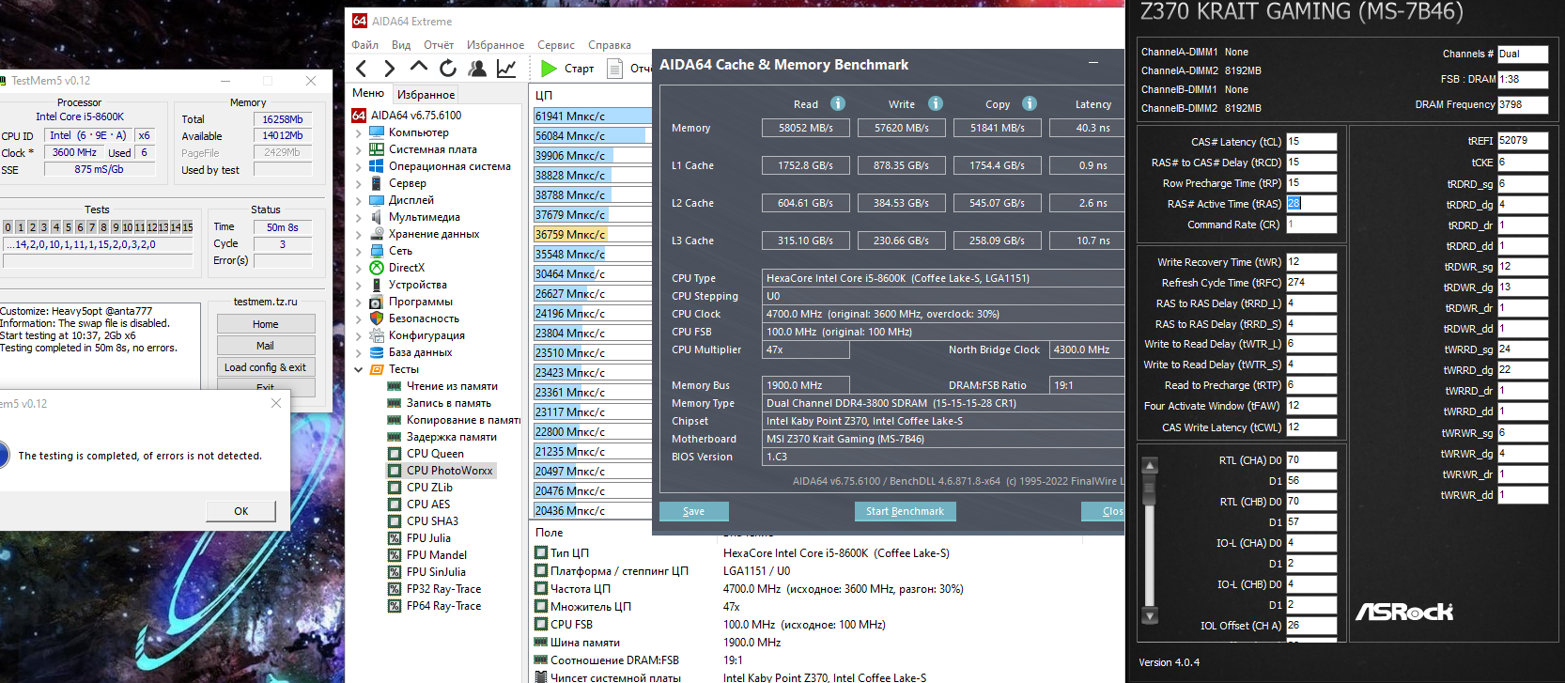Expand the Сеть tree node
This screenshot has width=1565, height=683.
tap(358, 252)
